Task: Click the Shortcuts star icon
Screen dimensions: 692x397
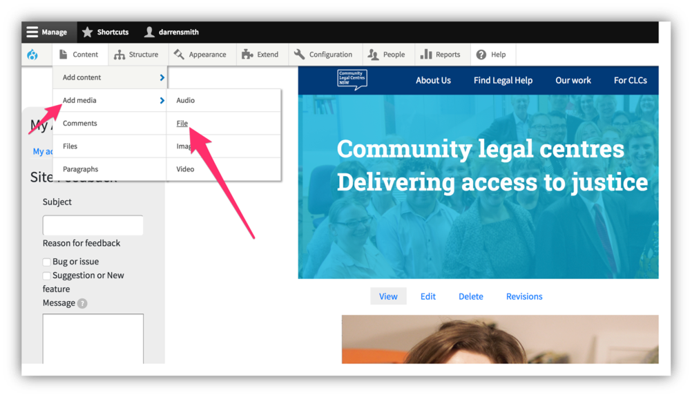Action: [88, 32]
